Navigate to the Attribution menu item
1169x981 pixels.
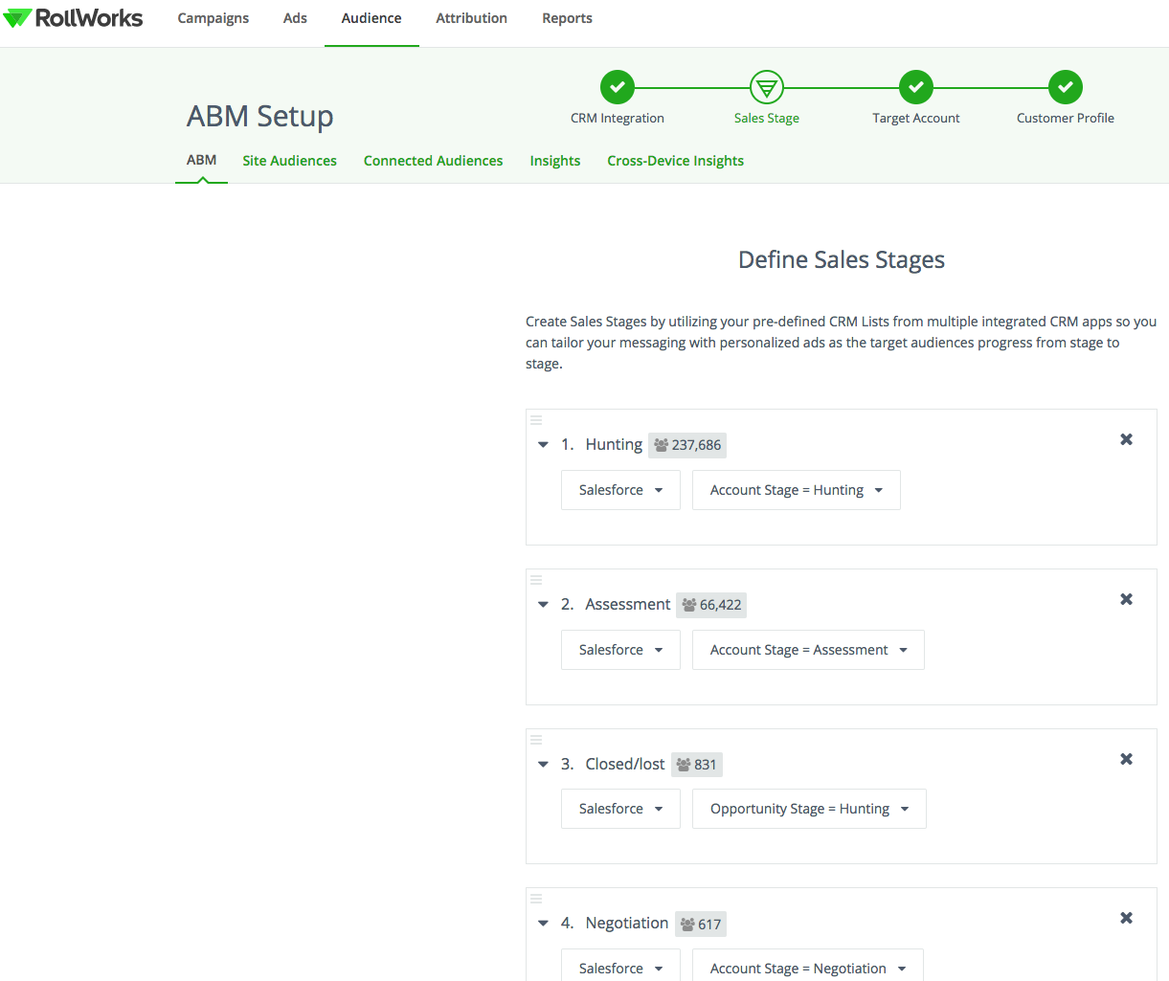tap(471, 17)
